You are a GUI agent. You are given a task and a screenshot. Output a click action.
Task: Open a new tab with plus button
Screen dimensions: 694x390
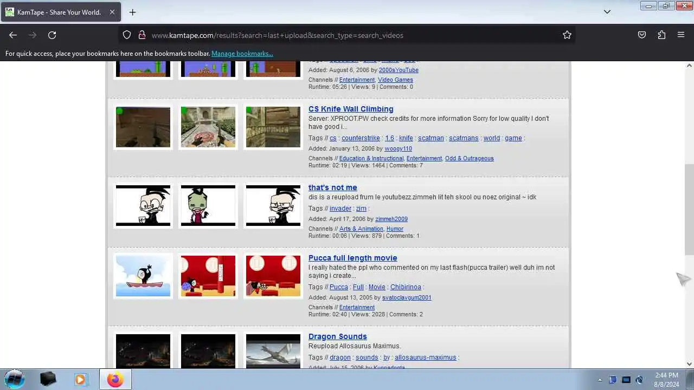(x=132, y=12)
